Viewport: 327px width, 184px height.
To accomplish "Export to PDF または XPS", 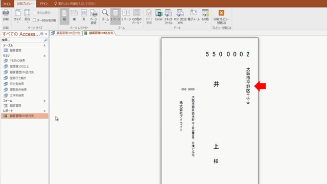I will point(180,17).
